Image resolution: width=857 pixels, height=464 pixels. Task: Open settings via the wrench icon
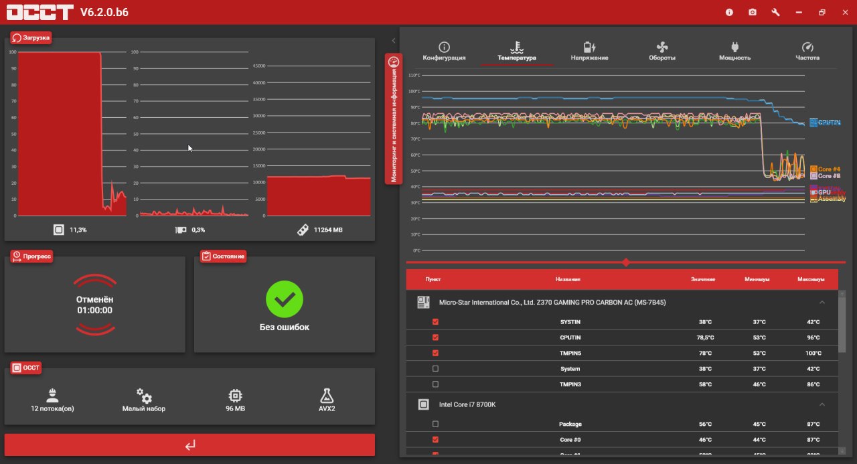tap(775, 12)
